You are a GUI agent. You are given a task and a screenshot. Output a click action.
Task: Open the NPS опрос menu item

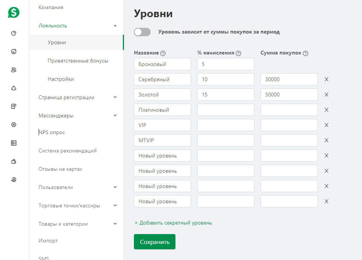(52, 132)
